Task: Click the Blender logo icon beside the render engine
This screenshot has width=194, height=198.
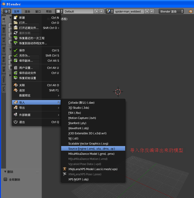Action: 190,11
